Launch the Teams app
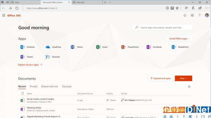This screenshot has width=211, height=118. (27, 57)
